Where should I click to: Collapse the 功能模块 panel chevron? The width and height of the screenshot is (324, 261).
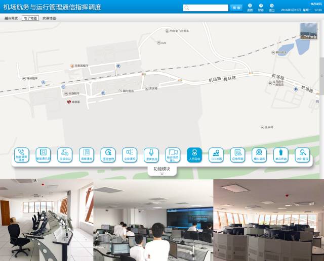click(x=162, y=173)
